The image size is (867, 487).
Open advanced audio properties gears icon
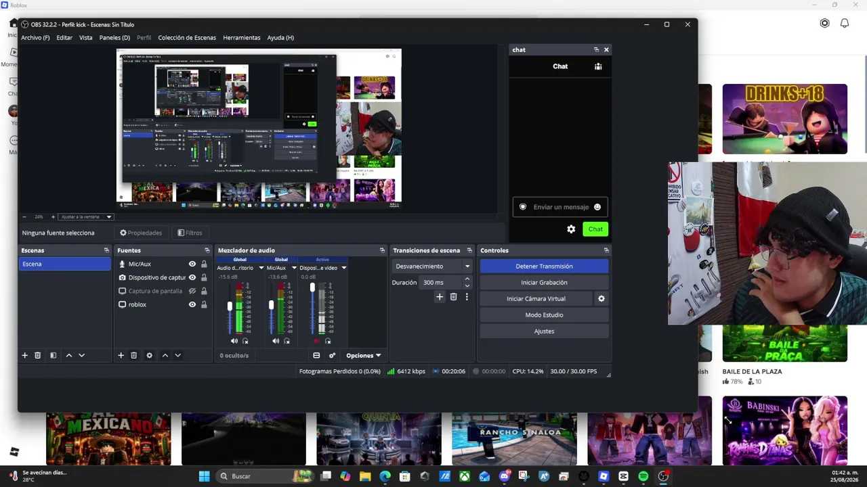(332, 355)
